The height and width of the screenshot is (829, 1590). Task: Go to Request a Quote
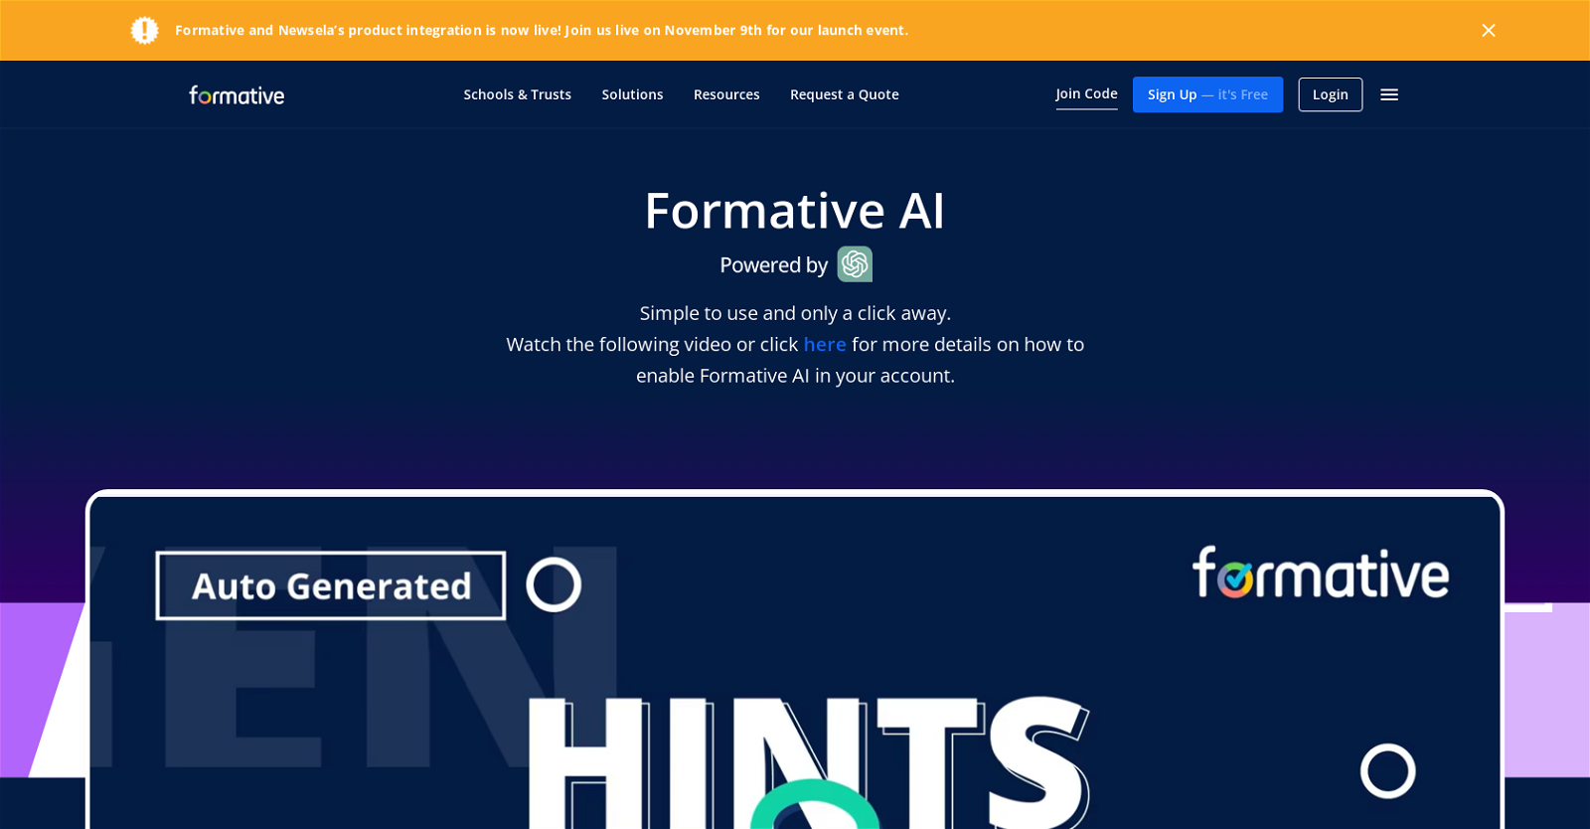(845, 94)
